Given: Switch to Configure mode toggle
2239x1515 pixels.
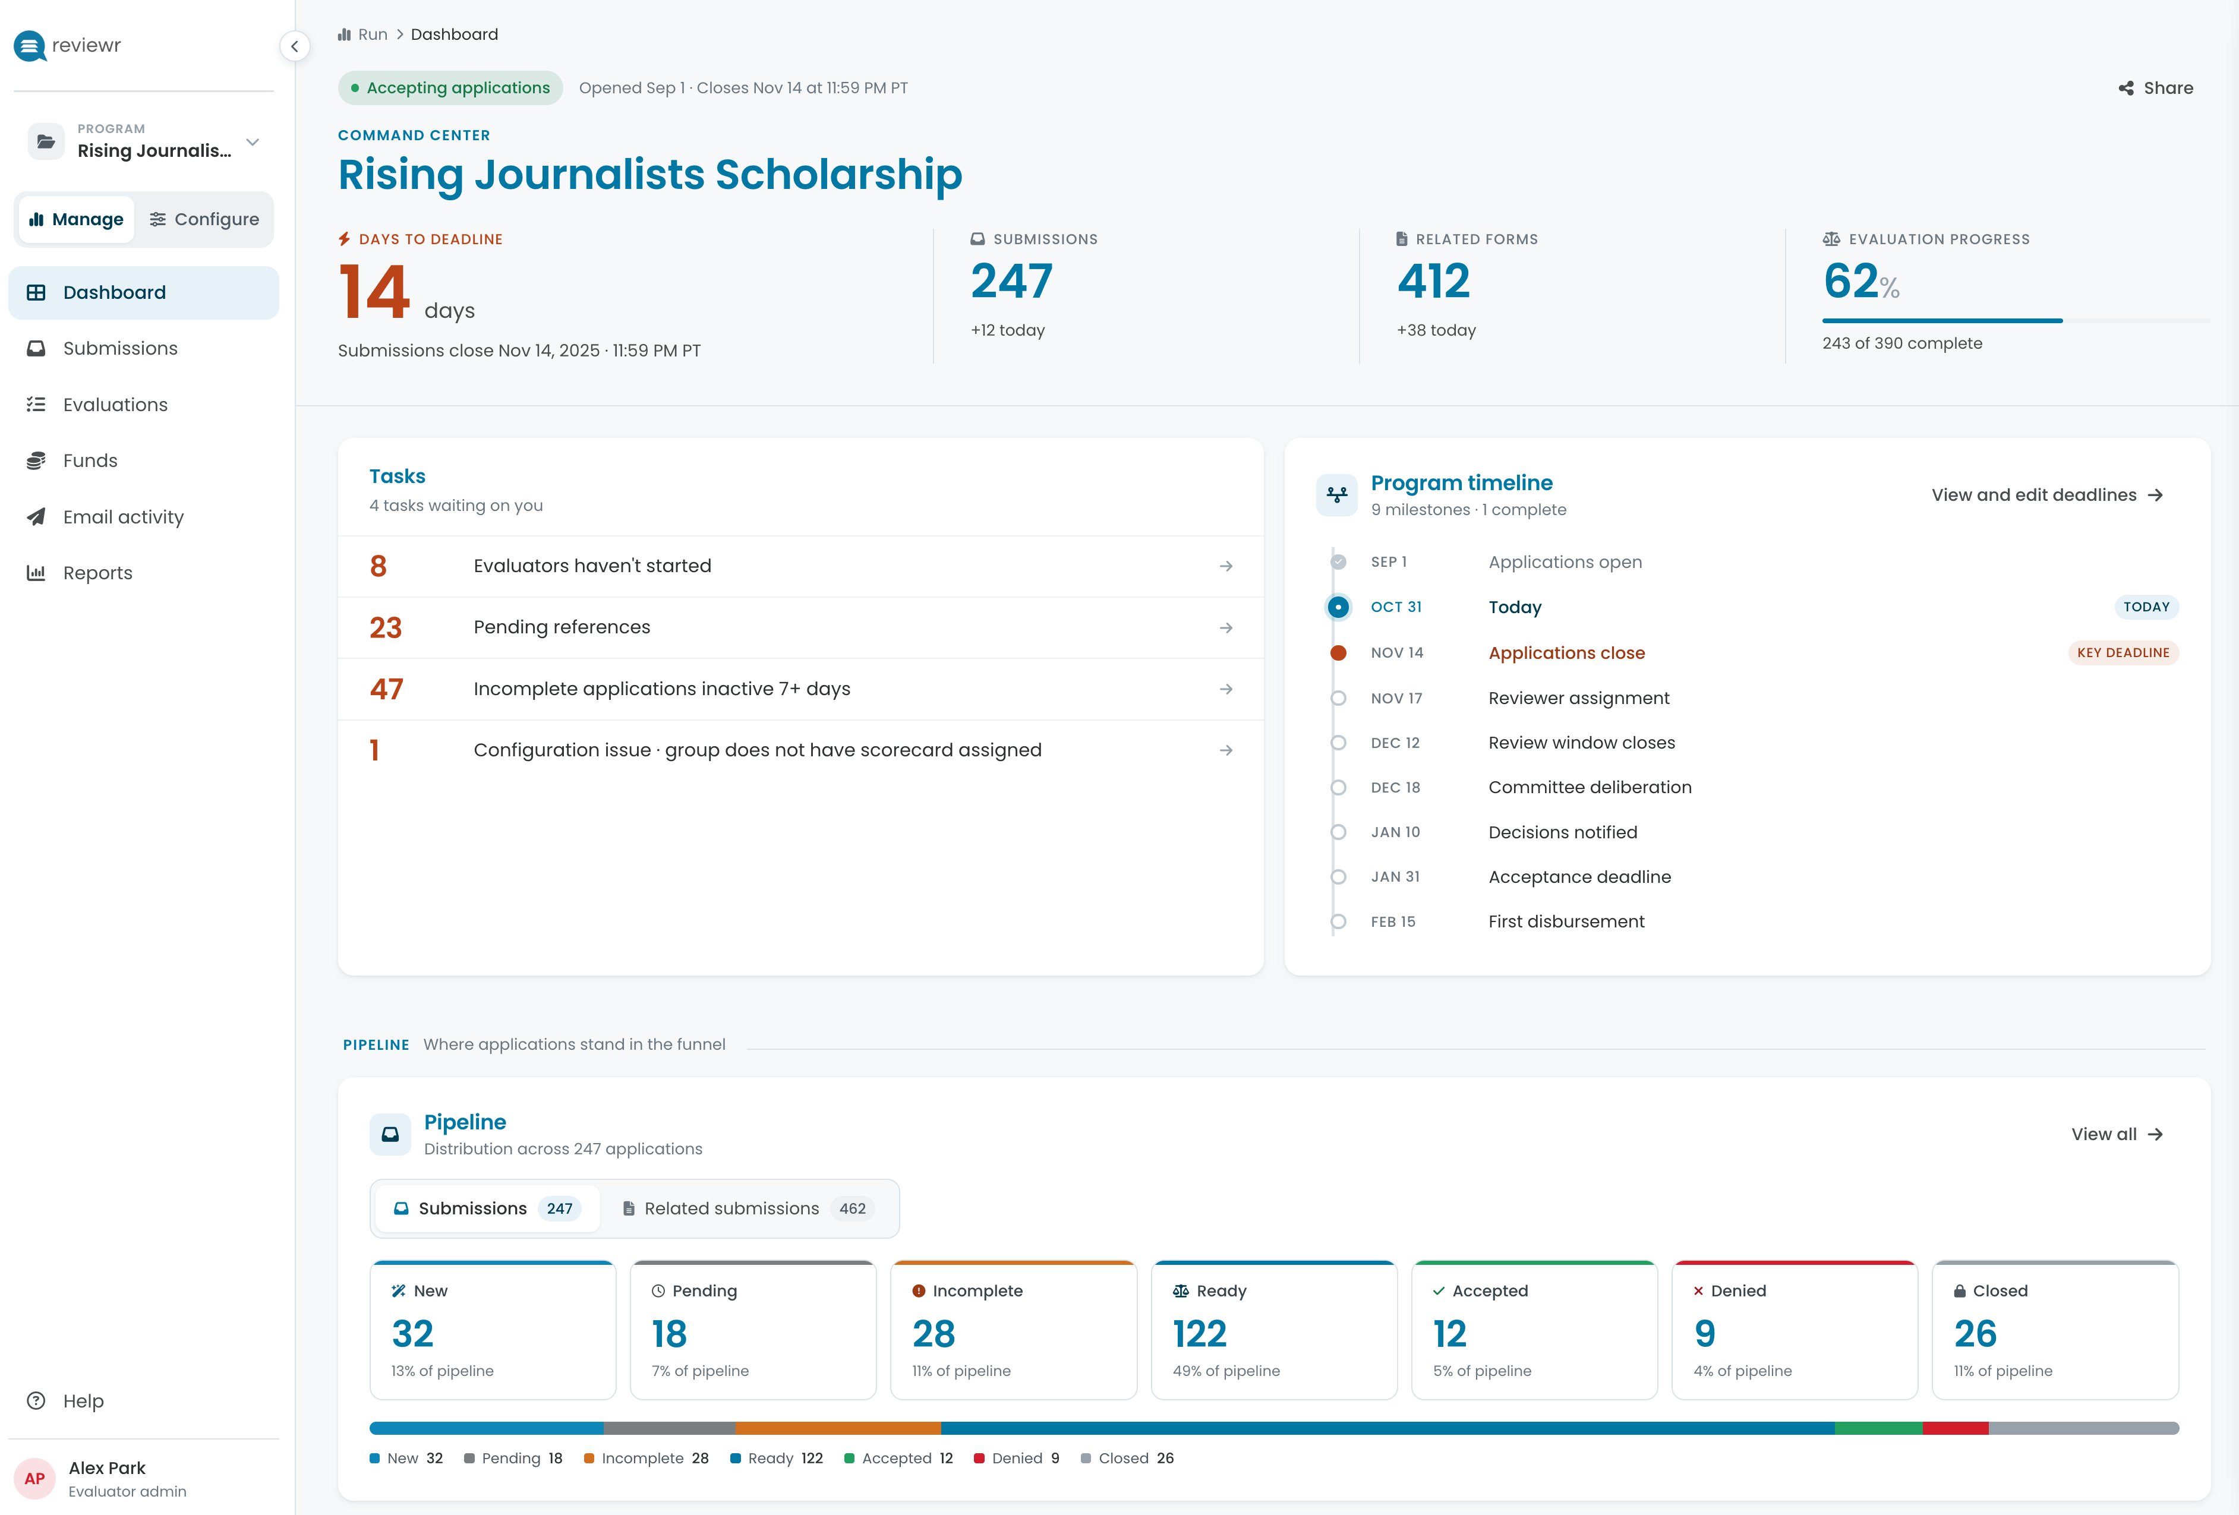Looking at the screenshot, I should click(x=204, y=220).
